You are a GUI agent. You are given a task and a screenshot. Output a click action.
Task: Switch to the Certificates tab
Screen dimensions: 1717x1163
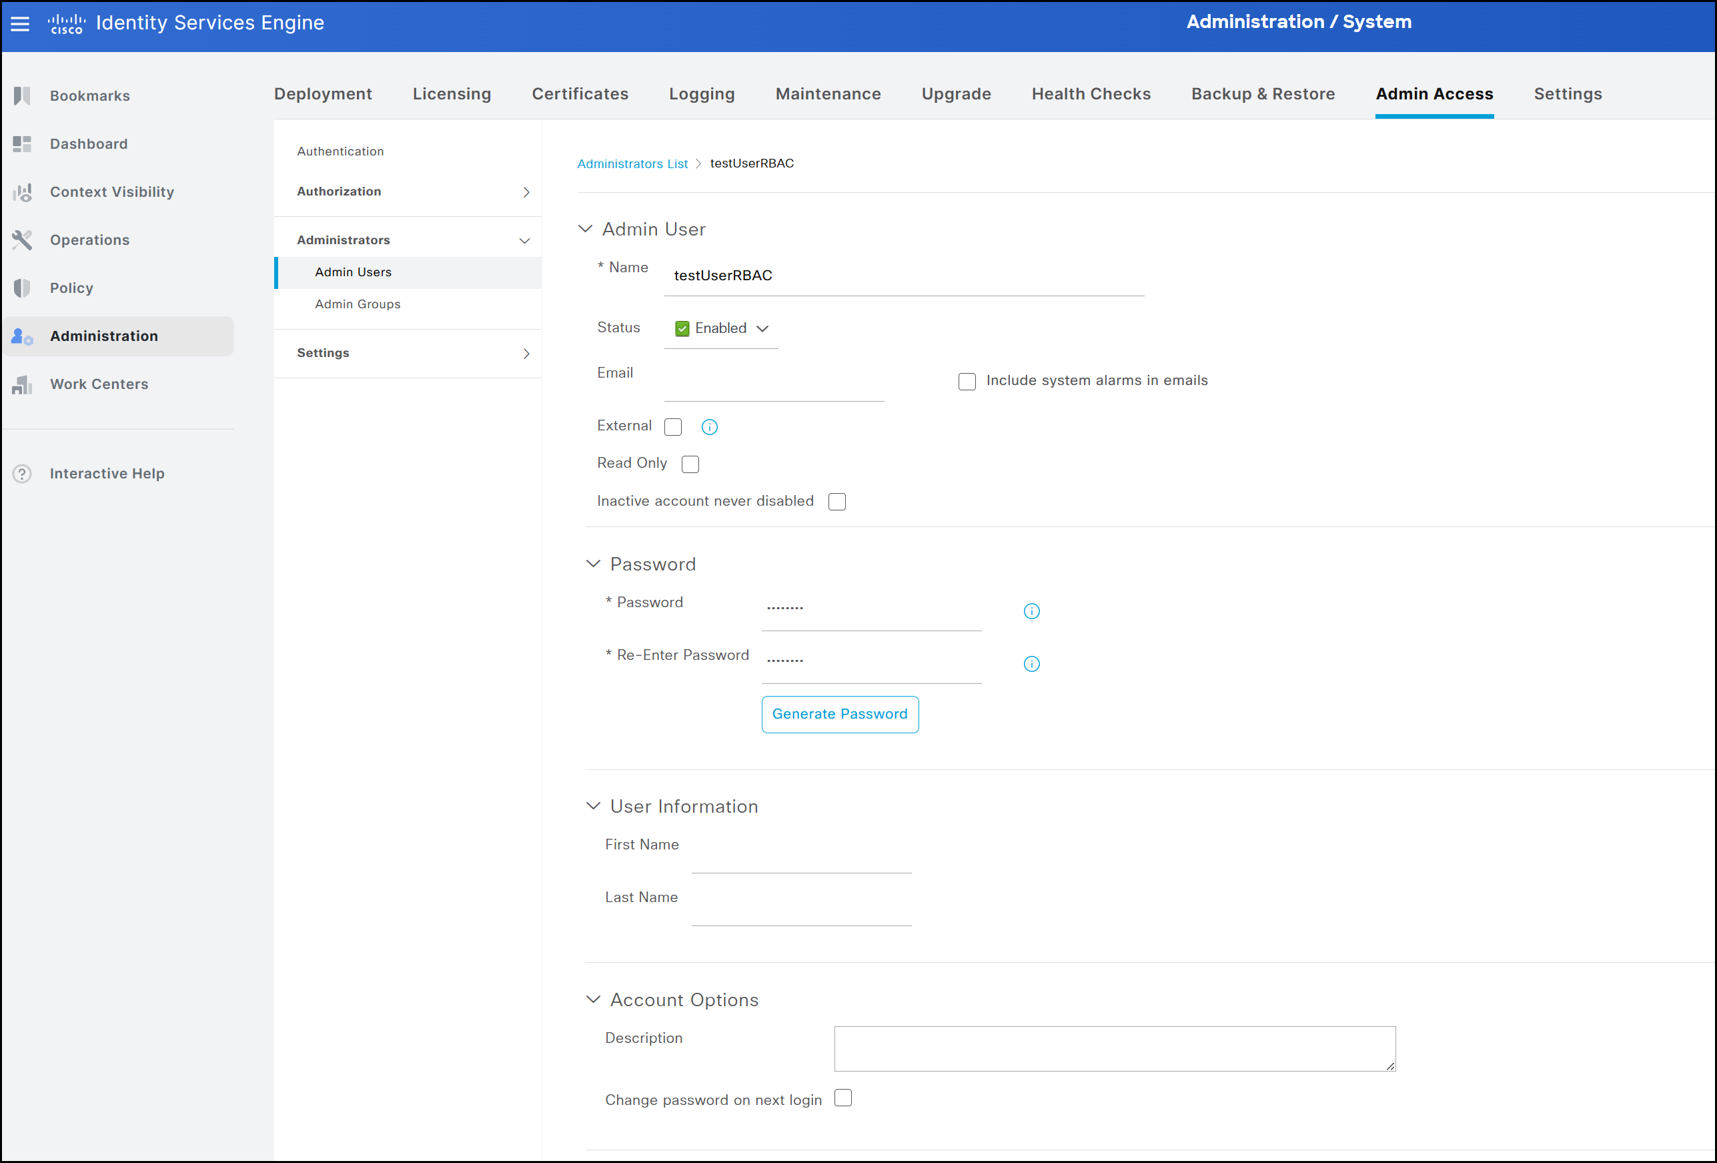tap(580, 94)
